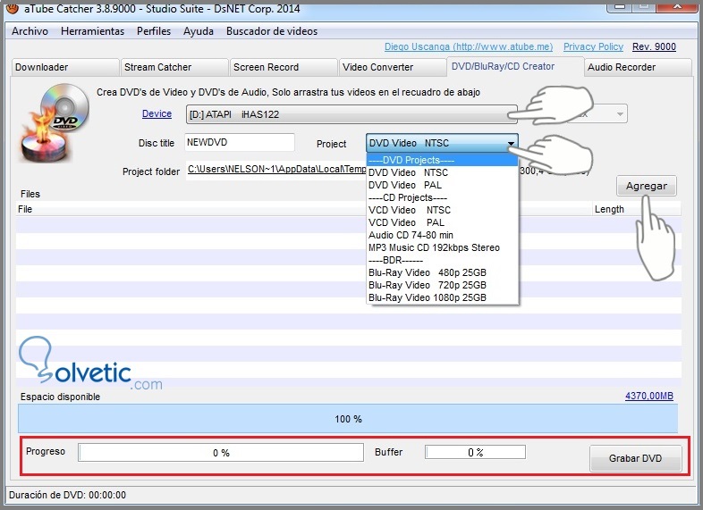Viewport: 703px width, 510px height.
Task: Click the Duración de DVD status text
Action: pos(67,495)
